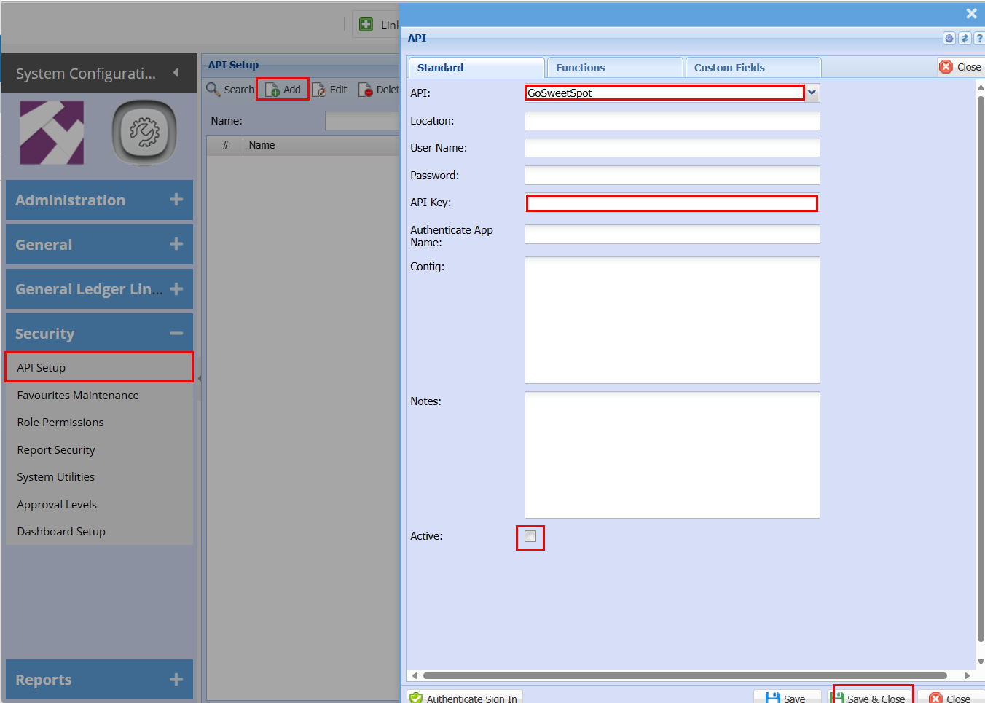Click the vertical scrollbar in the API dialog

coord(981,368)
